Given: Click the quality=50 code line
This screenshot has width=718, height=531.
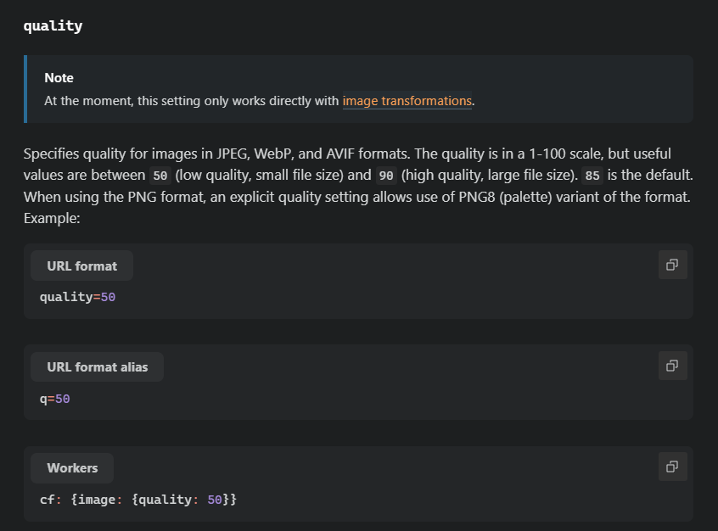Looking at the screenshot, I should (x=77, y=297).
